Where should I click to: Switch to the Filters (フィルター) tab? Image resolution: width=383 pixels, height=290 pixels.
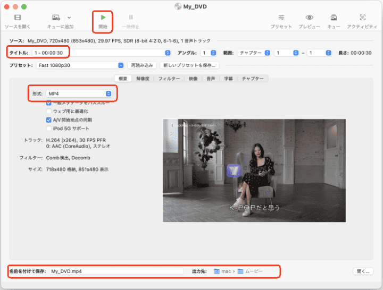(169, 79)
